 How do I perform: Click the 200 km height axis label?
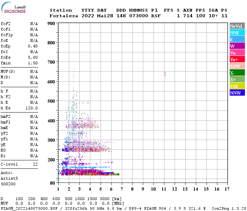pos(51,160)
